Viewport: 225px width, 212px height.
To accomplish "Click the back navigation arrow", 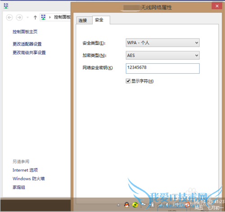I will [9, 18].
